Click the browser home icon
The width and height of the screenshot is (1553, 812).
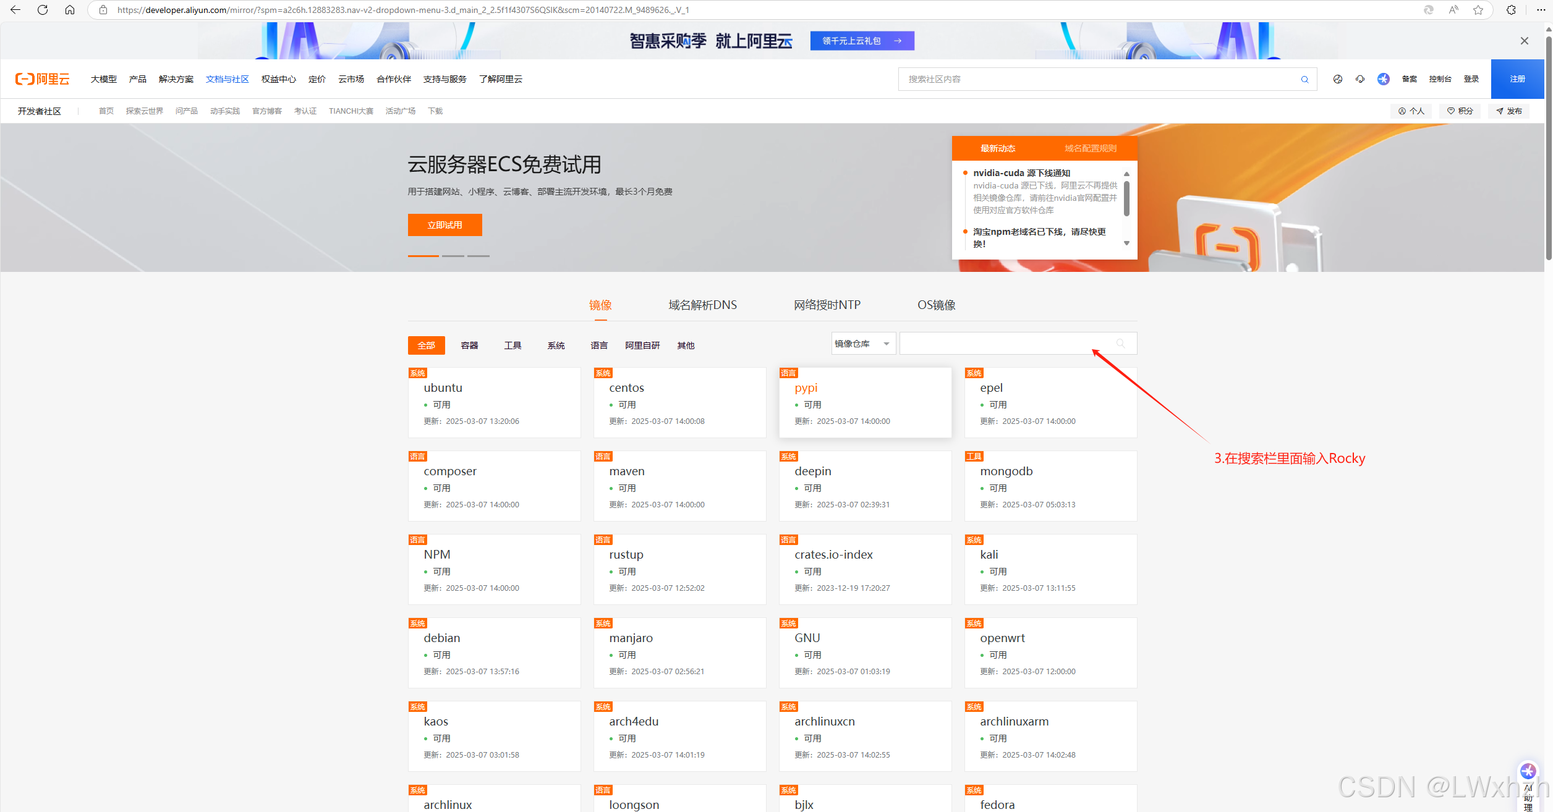click(70, 10)
